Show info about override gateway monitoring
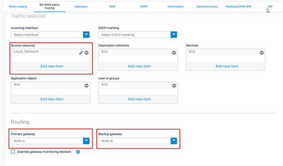Viewport: 283px width, 166px height. (78, 152)
